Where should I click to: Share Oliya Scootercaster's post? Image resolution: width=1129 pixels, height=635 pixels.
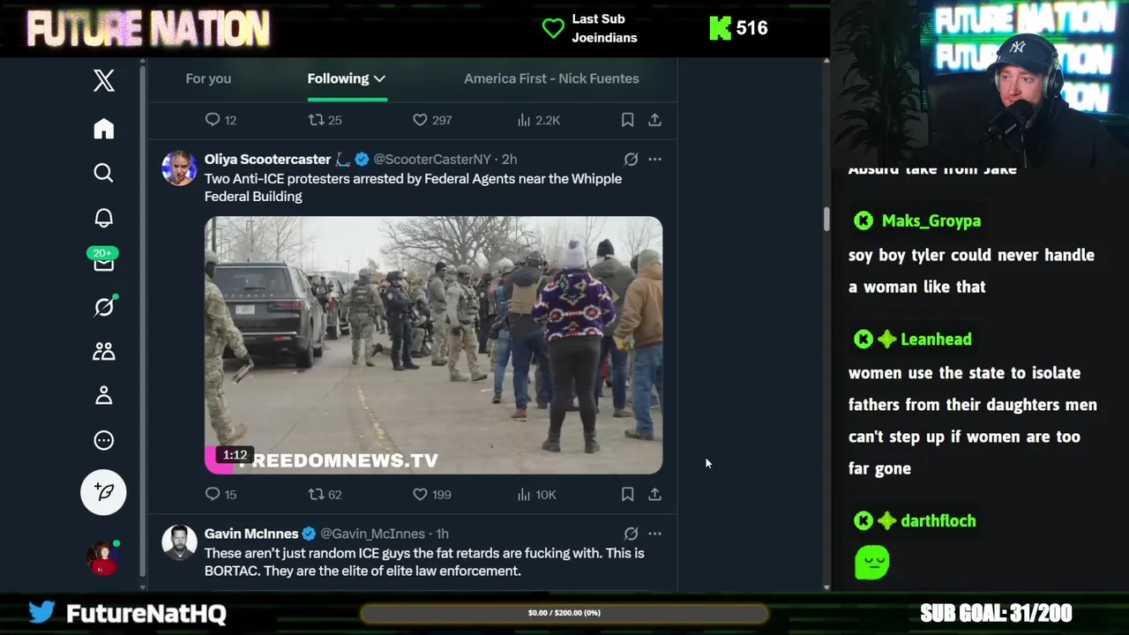click(654, 495)
